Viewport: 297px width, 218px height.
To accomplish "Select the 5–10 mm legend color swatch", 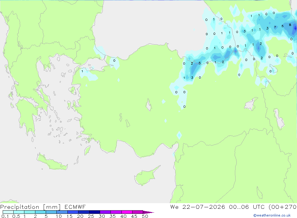I will click(x=51, y=212).
